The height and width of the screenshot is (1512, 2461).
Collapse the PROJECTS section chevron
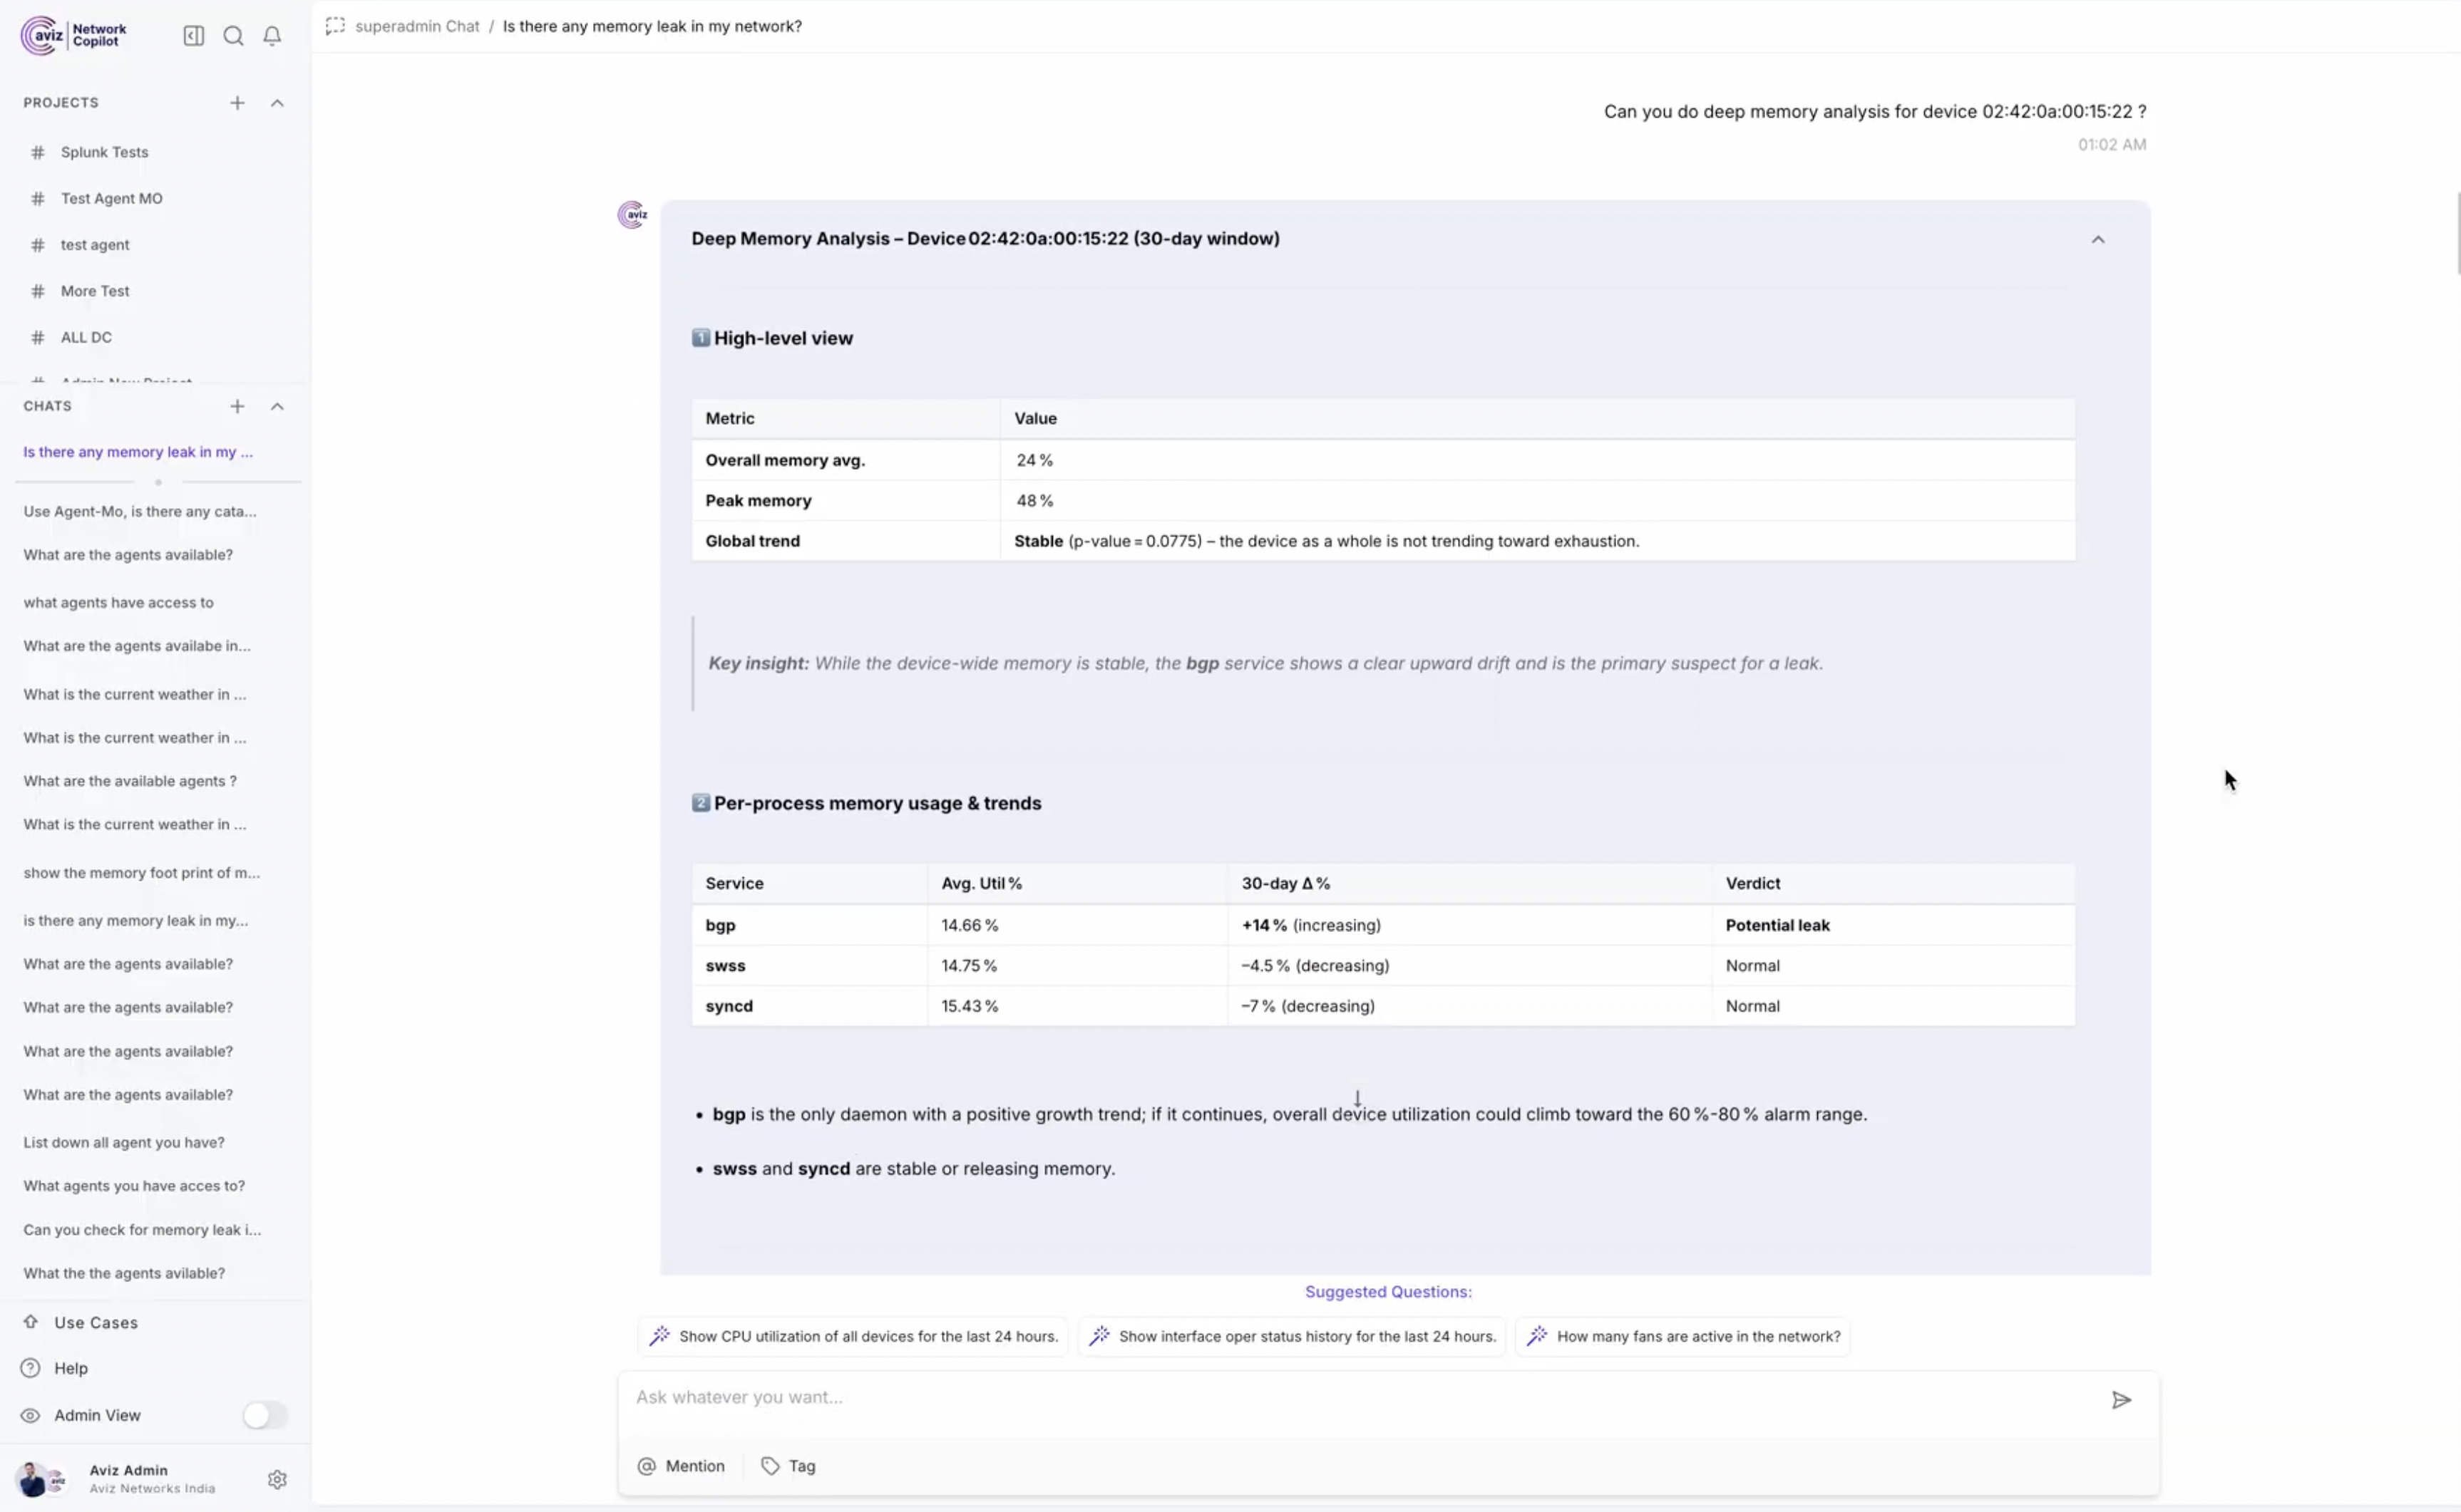click(x=277, y=102)
